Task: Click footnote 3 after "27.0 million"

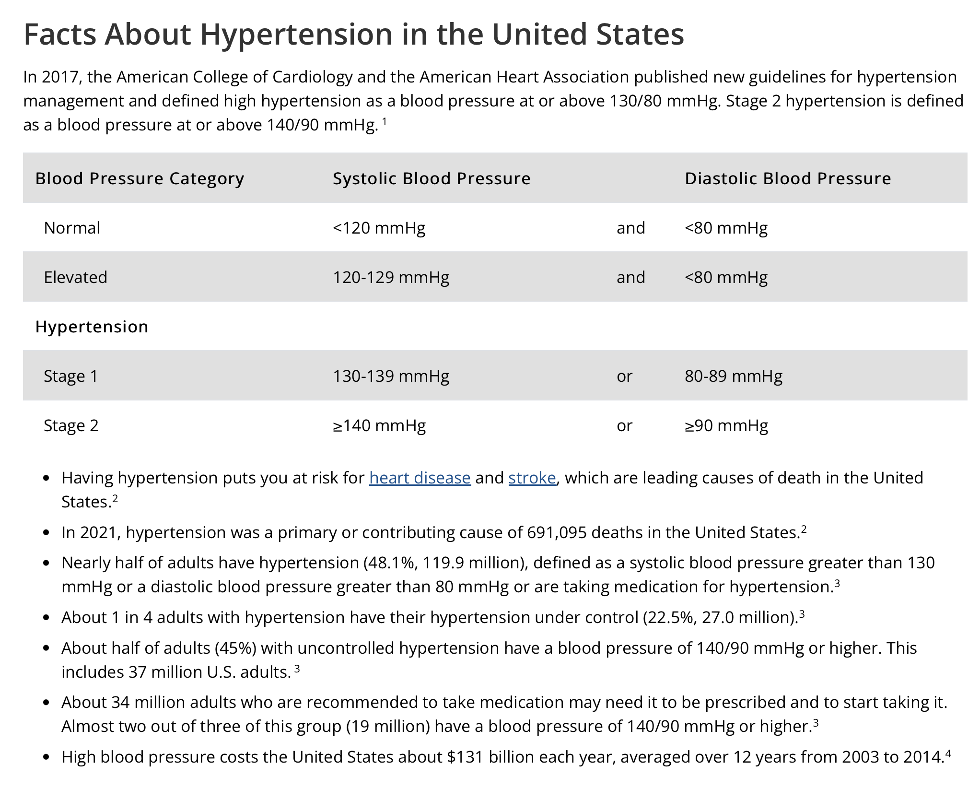Action: 802,614
